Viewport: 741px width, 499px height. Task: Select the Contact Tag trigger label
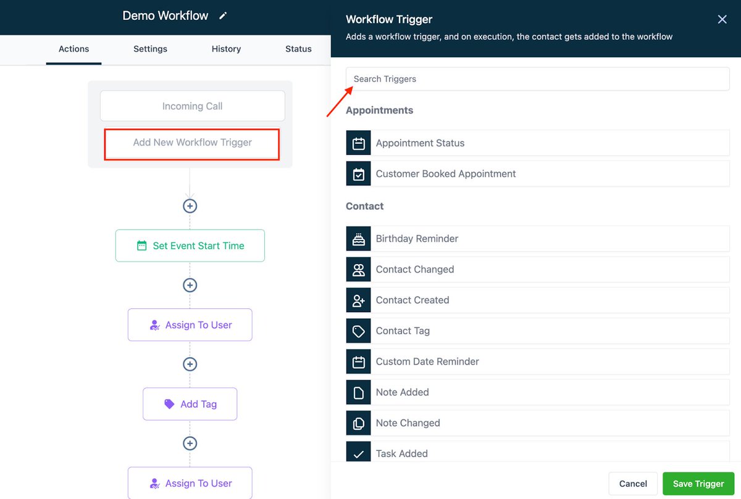pyautogui.click(x=403, y=331)
